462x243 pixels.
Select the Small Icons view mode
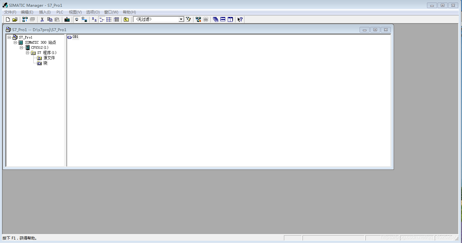click(x=102, y=20)
